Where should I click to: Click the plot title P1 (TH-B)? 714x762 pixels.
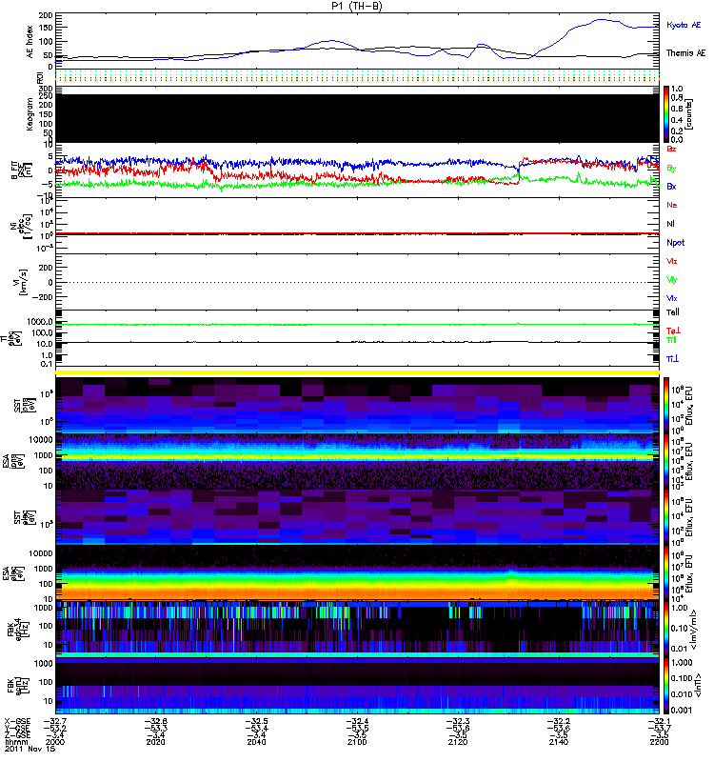pos(356,6)
